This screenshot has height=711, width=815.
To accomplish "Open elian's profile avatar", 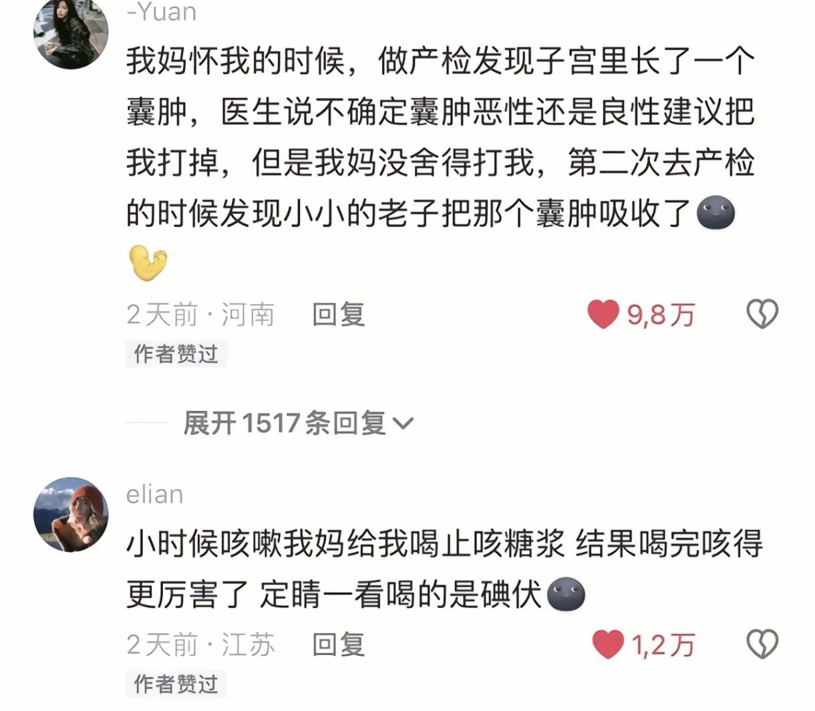I will tap(71, 515).
